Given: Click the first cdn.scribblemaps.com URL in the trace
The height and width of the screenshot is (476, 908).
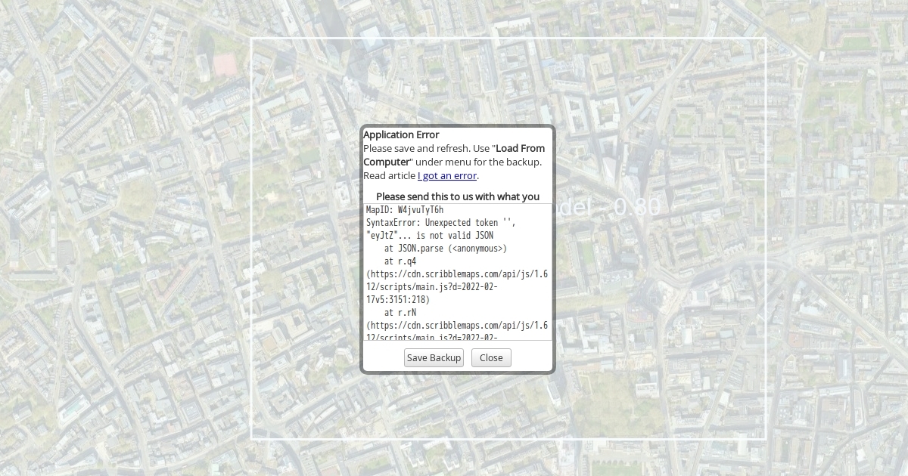Looking at the screenshot, I should [x=457, y=274].
